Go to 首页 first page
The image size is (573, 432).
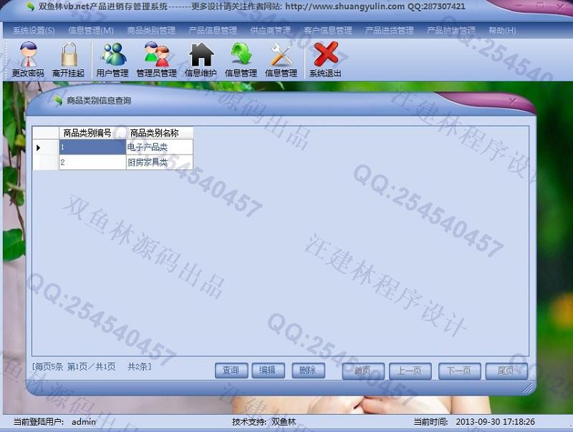pyautogui.click(x=363, y=371)
